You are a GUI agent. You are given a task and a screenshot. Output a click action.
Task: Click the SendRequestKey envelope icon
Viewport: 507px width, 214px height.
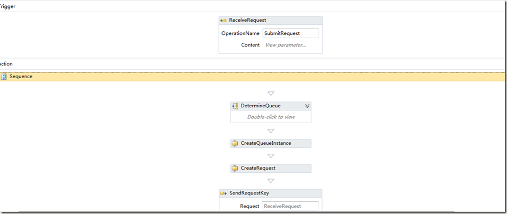(224, 193)
